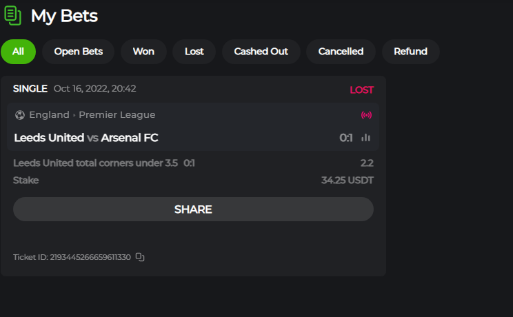
Task: Select the All bets filter
Action: click(18, 52)
